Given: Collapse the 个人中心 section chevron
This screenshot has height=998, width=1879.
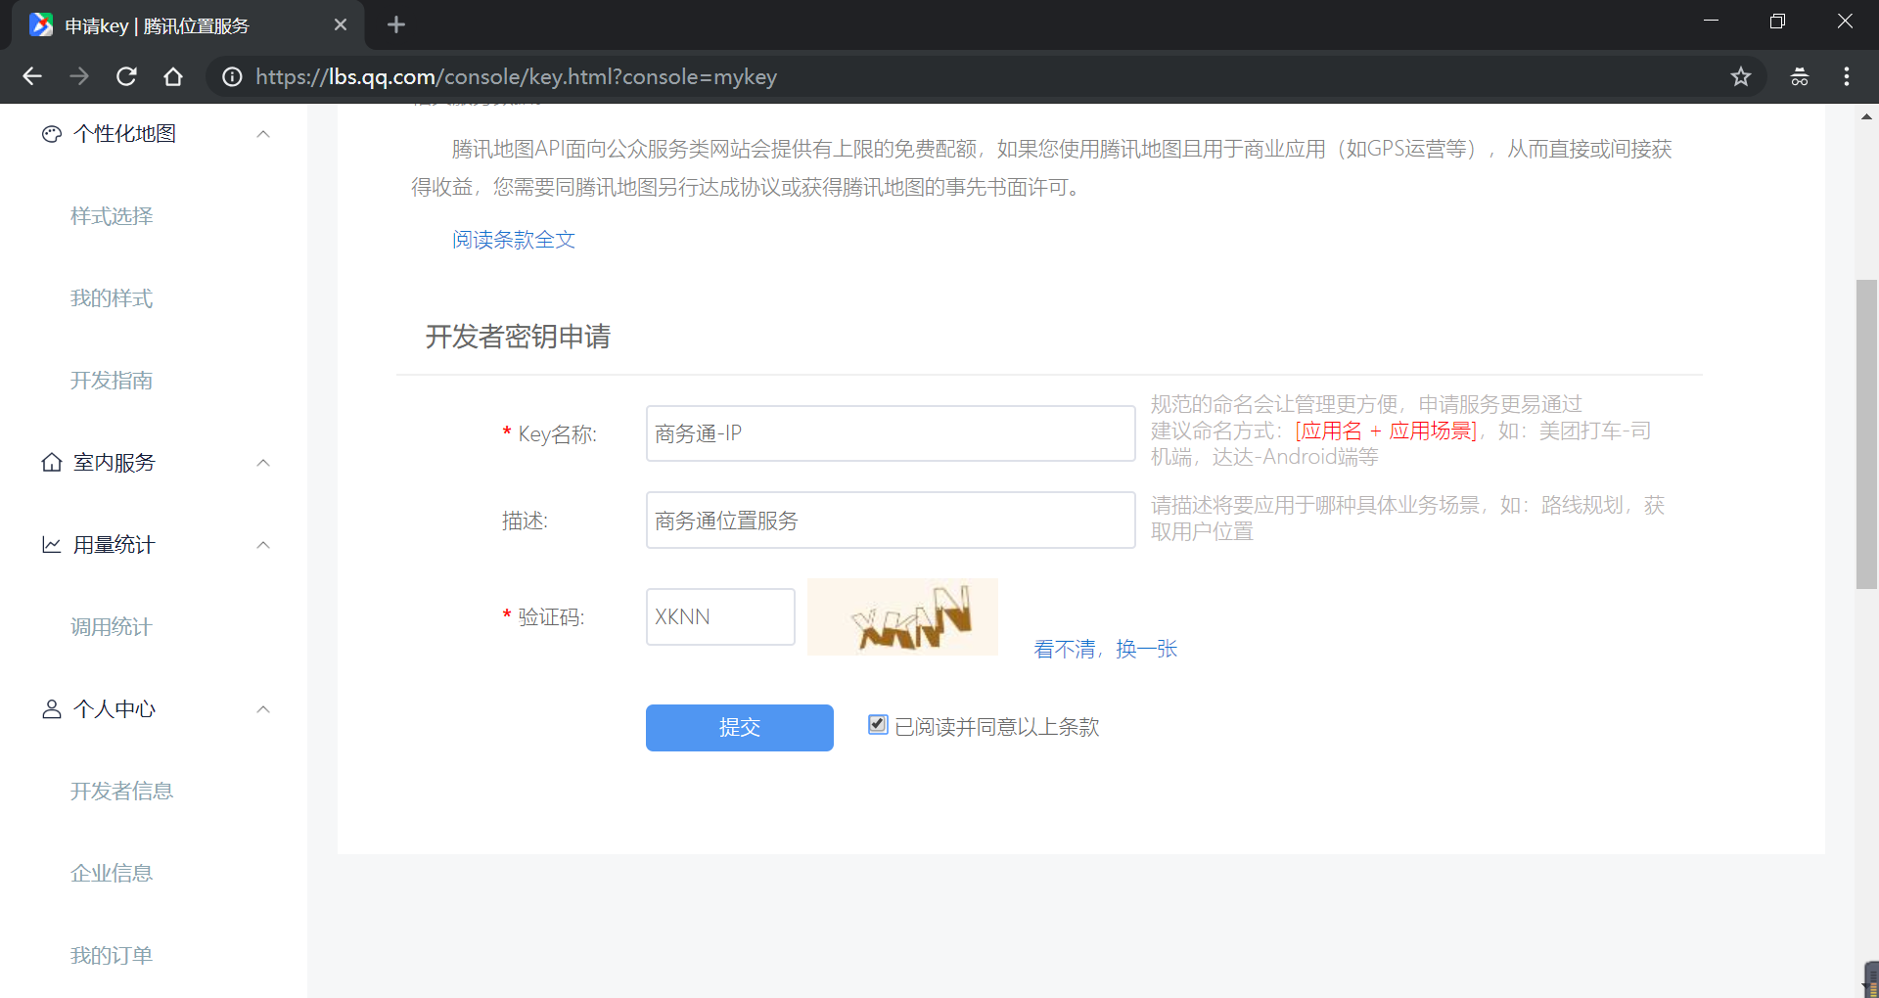Looking at the screenshot, I should pos(263,708).
